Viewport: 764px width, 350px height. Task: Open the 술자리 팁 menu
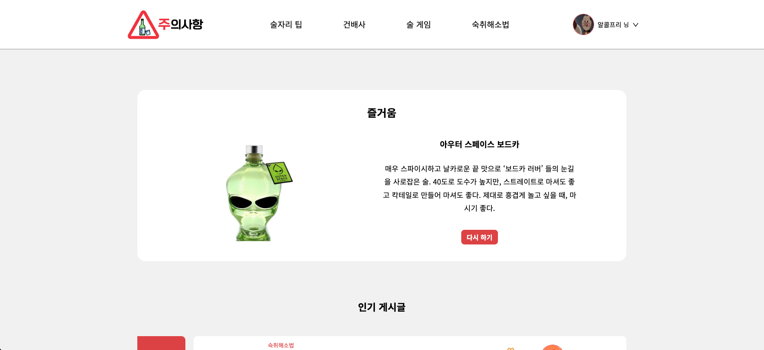[286, 24]
